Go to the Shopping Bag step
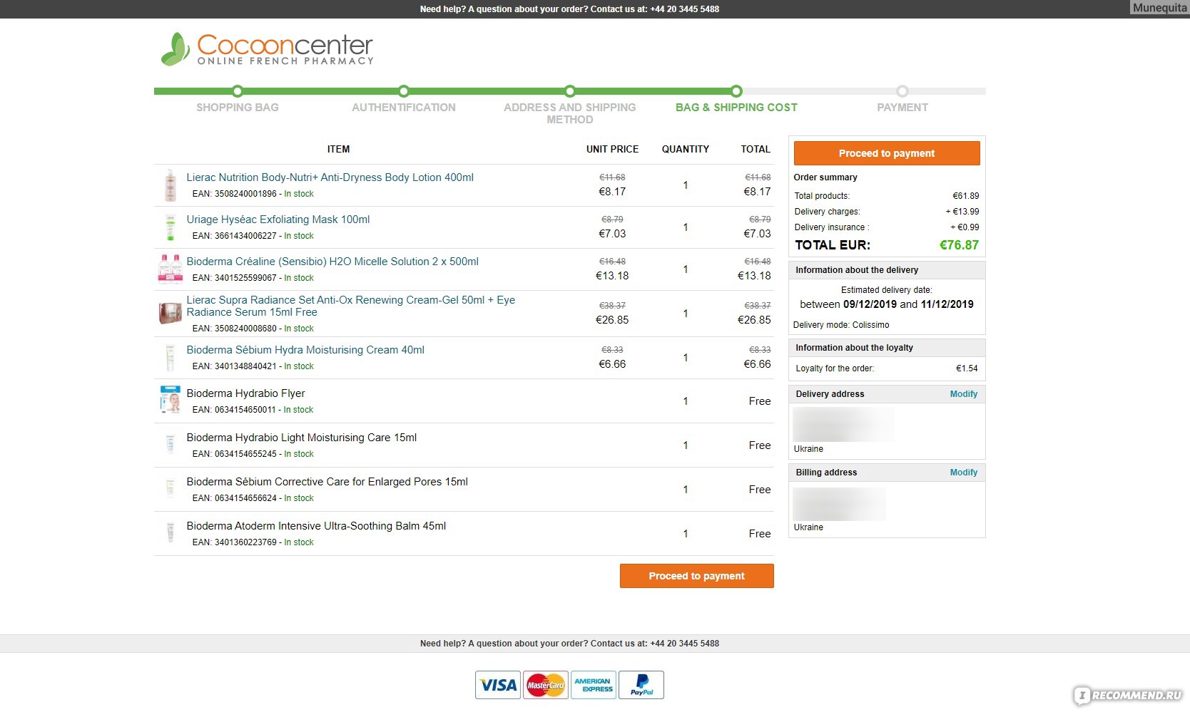 coord(238,108)
